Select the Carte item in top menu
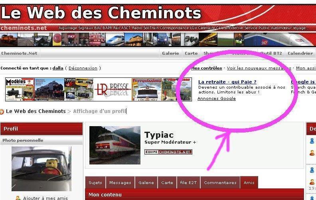The width and height of the screenshot is (316, 200). click(191, 53)
